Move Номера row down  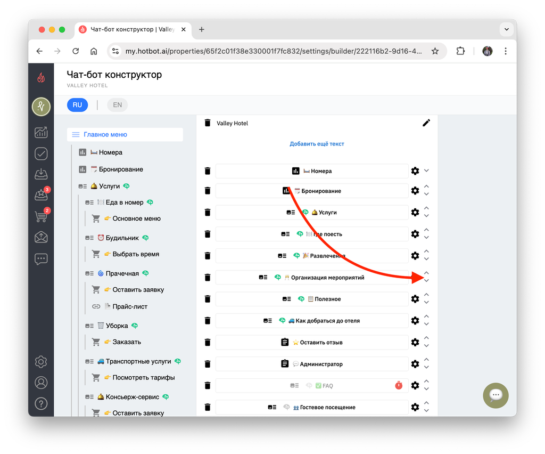426,171
